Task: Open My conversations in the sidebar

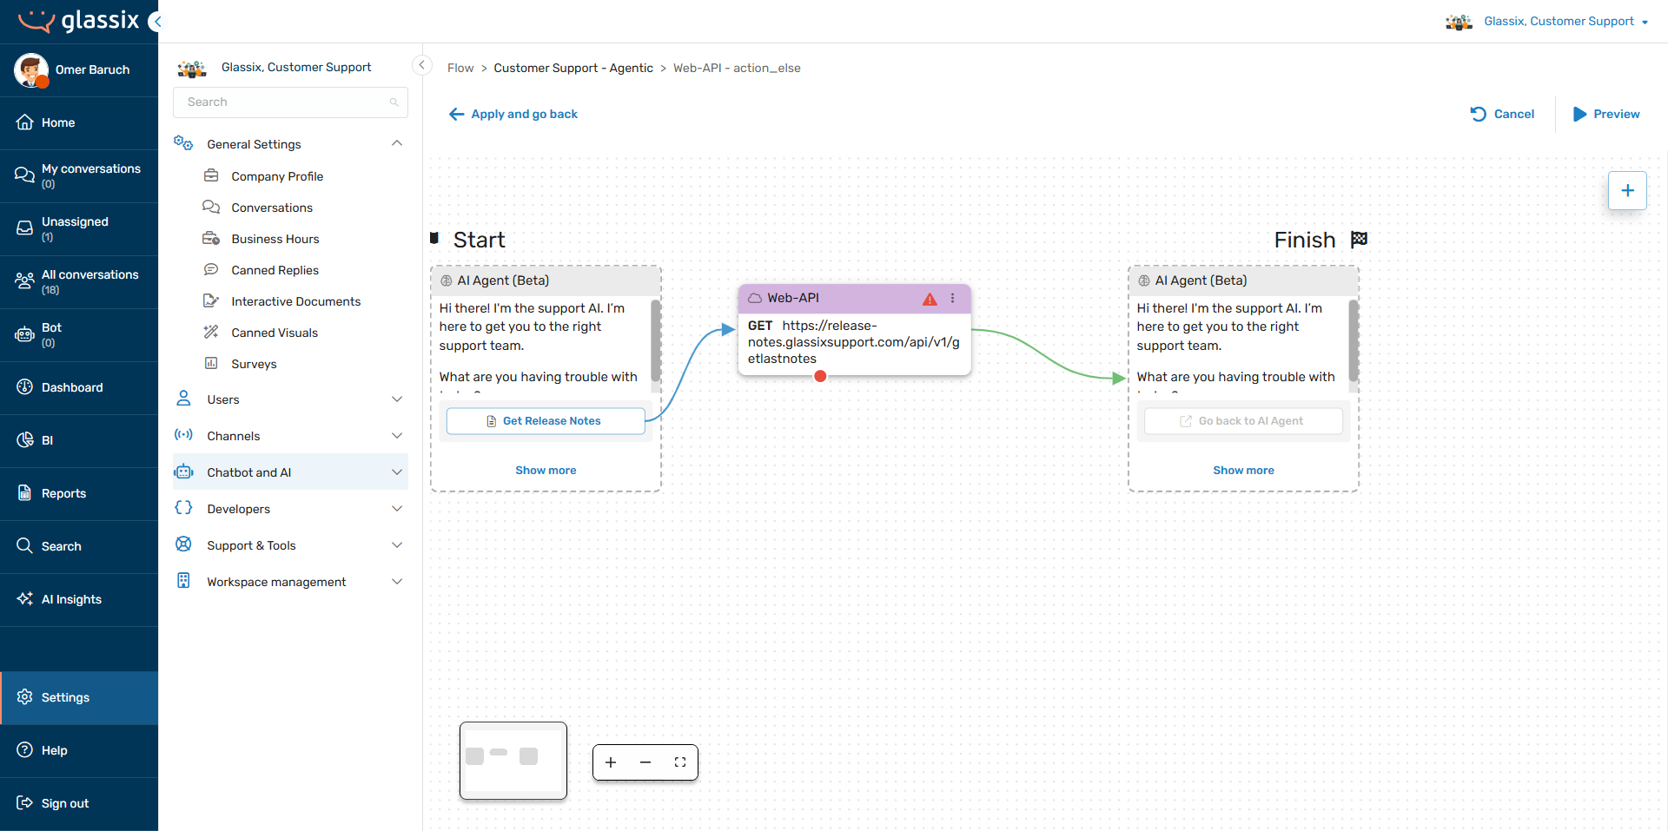Action: pyautogui.click(x=79, y=175)
